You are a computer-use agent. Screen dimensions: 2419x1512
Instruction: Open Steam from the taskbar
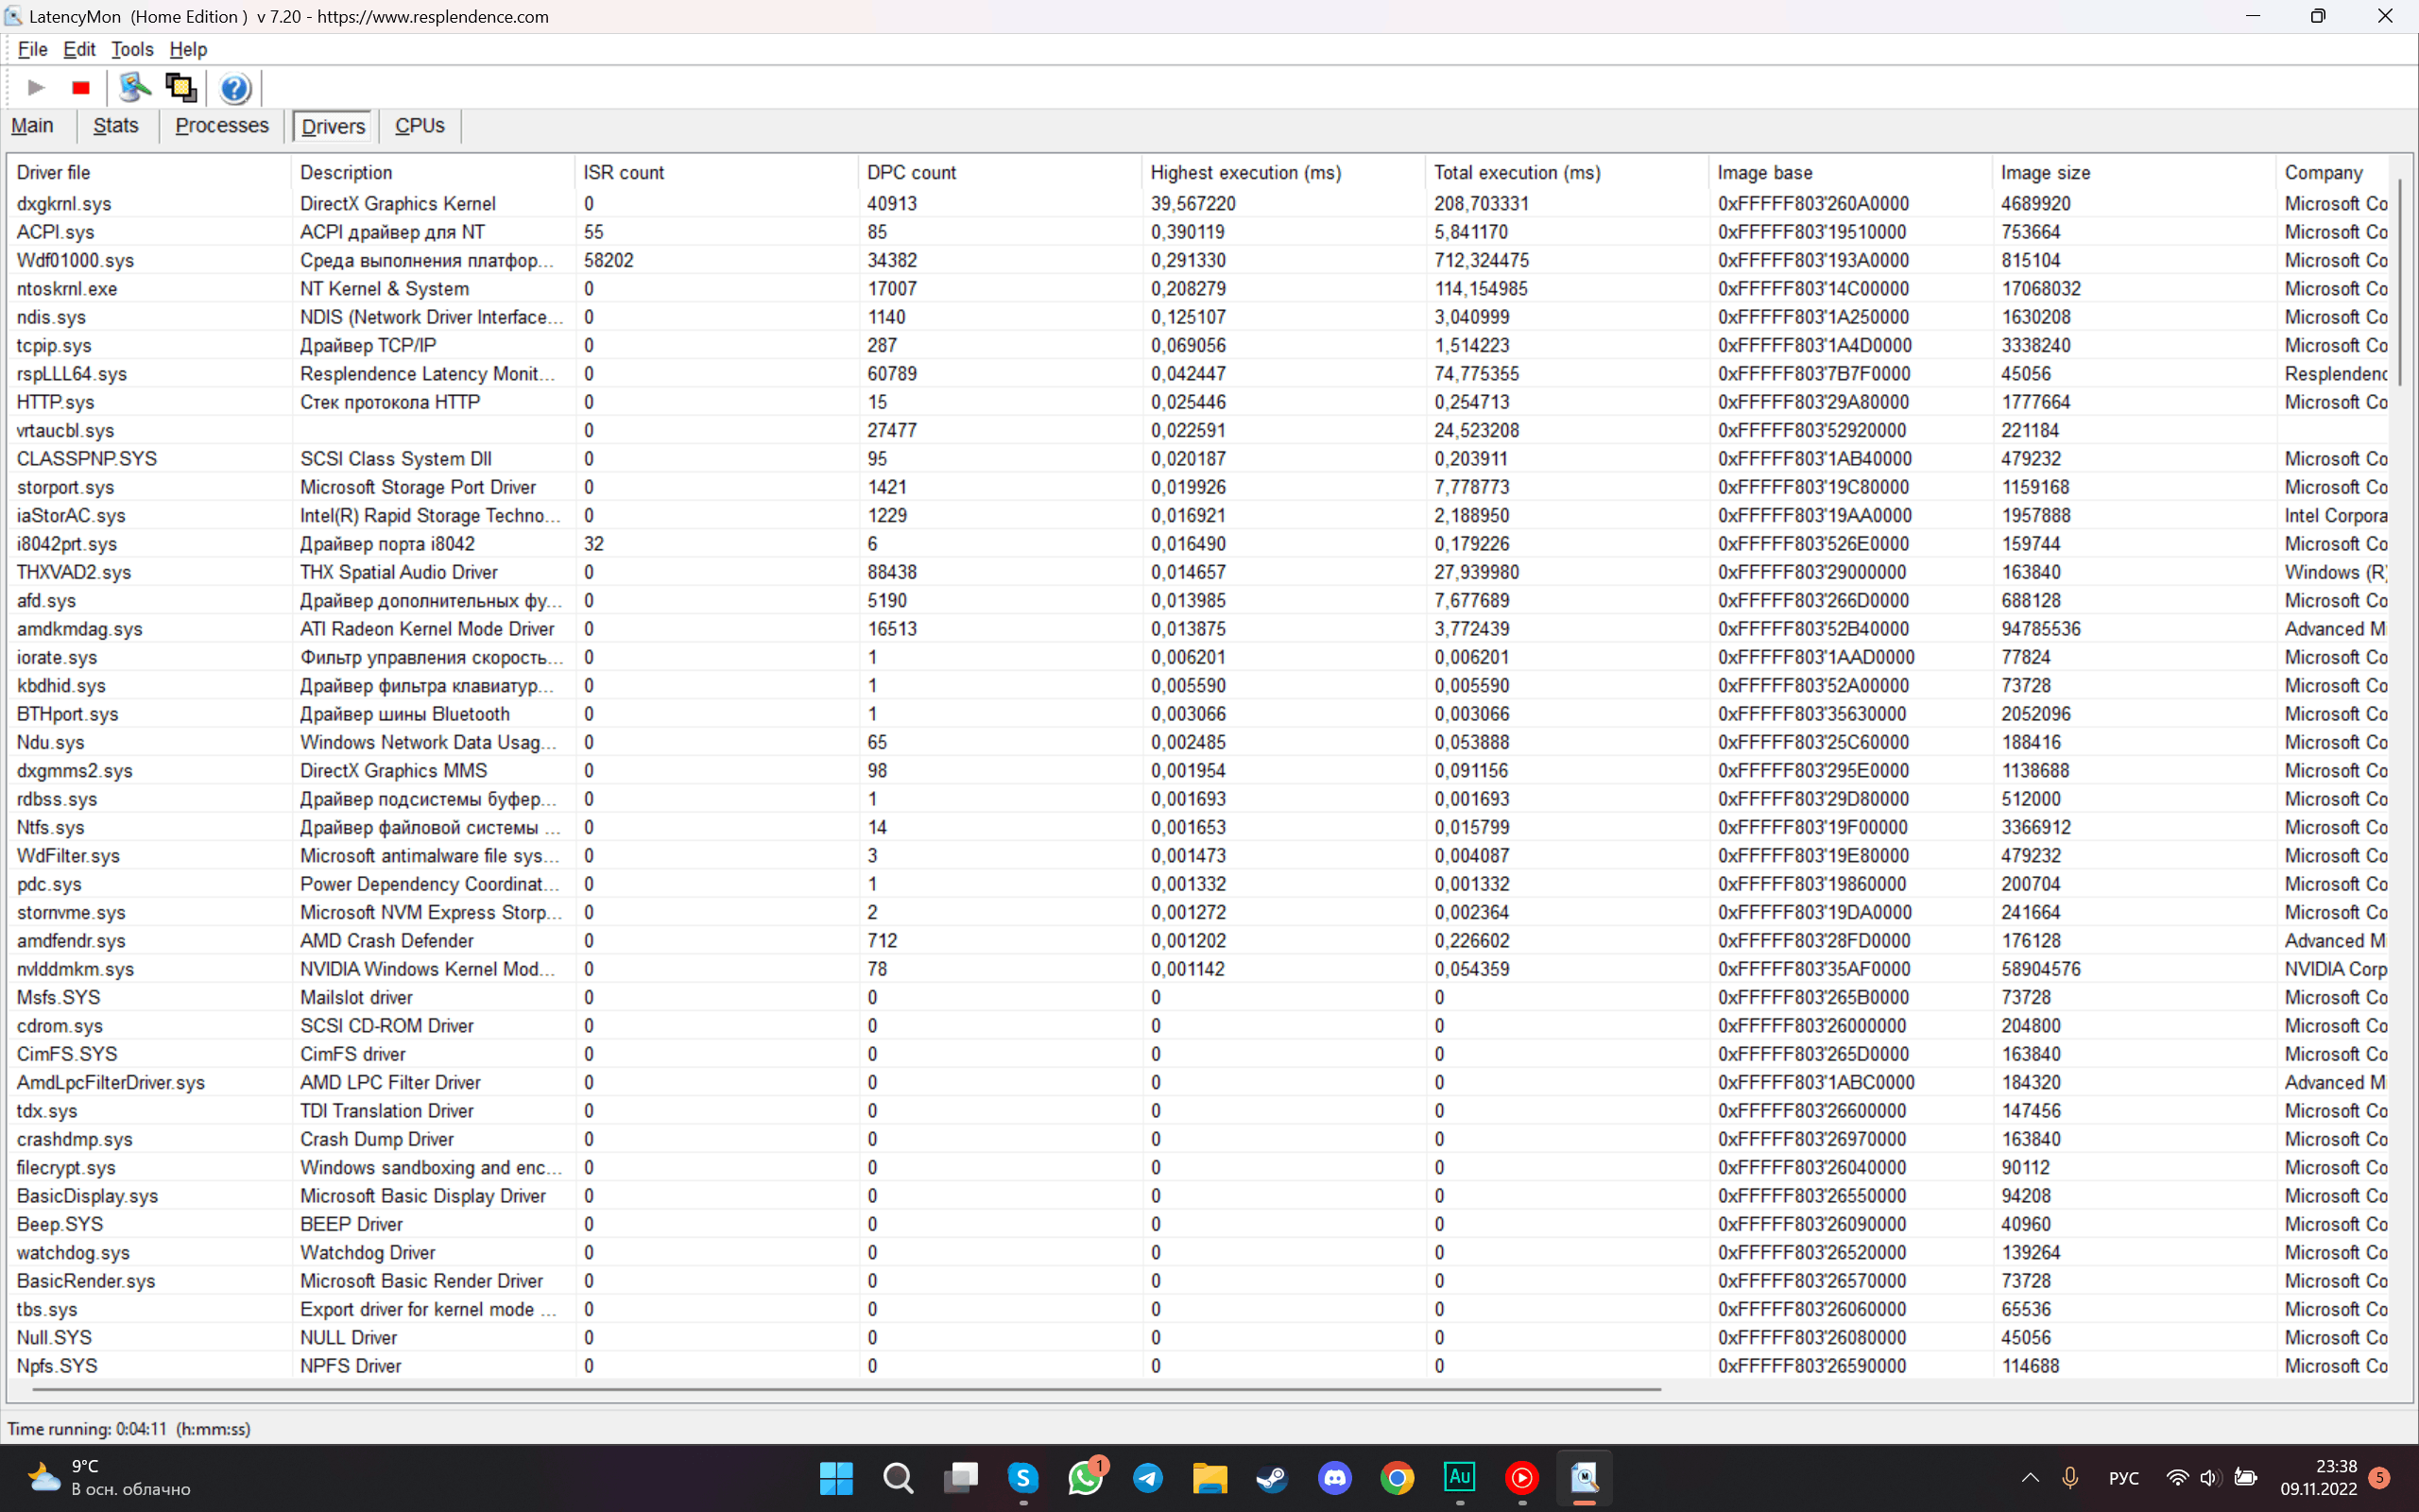pyautogui.click(x=1273, y=1478)
